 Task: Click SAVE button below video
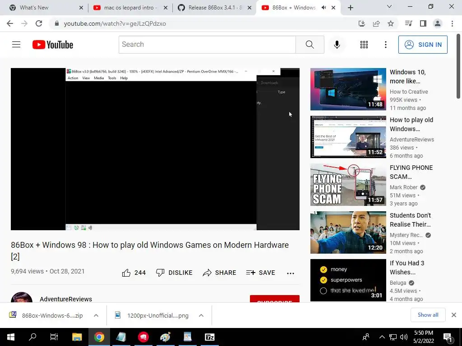pos(260,273)
